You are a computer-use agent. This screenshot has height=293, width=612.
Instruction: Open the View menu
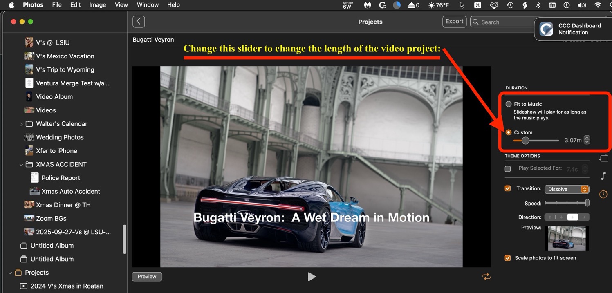point(121,5)
